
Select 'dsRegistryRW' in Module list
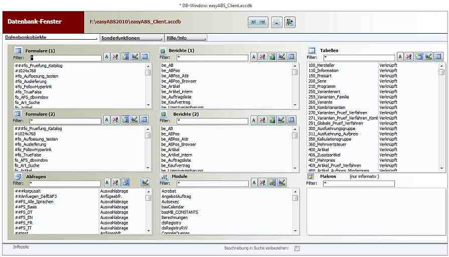point(175,228)
